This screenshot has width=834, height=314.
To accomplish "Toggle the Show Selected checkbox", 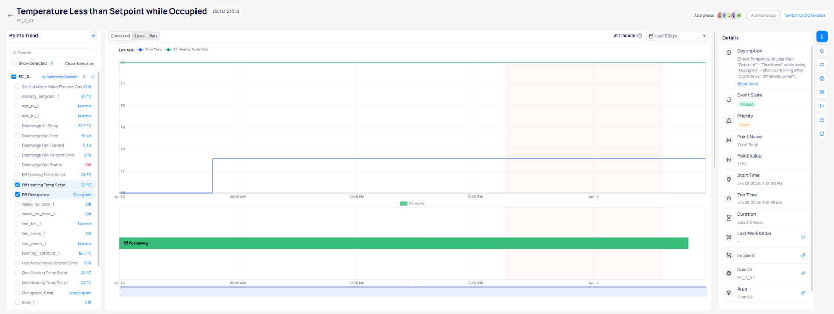I will 14,64.
